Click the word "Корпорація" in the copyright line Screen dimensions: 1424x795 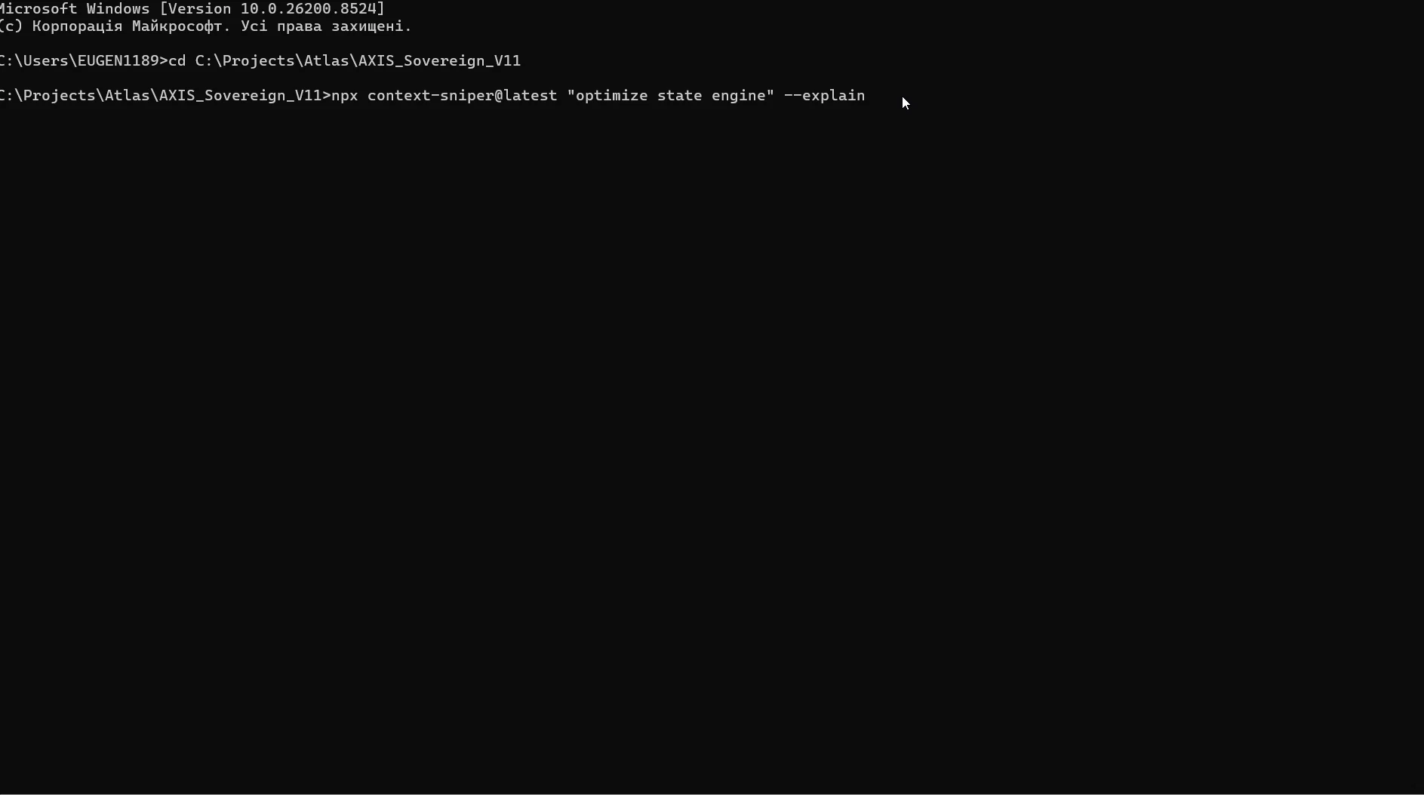78,26
